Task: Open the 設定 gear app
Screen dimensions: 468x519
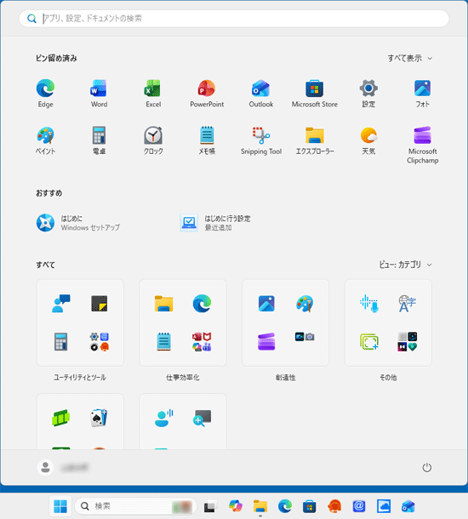Action: [x=368, y=94]
